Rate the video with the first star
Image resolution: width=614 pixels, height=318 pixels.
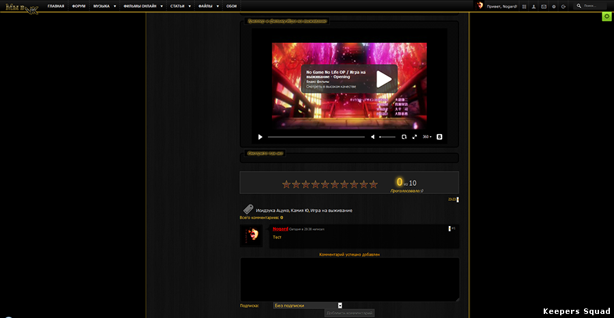pos(287,184)
